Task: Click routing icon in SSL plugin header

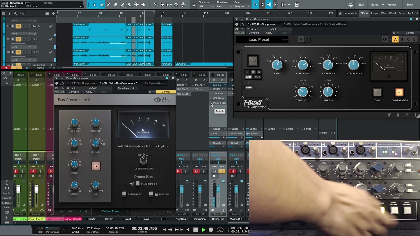Action: [62, 83]
